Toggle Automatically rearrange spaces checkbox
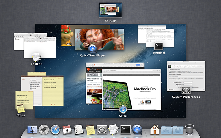Viewport: 221px width, 138px height. click(x=169, y=71)
